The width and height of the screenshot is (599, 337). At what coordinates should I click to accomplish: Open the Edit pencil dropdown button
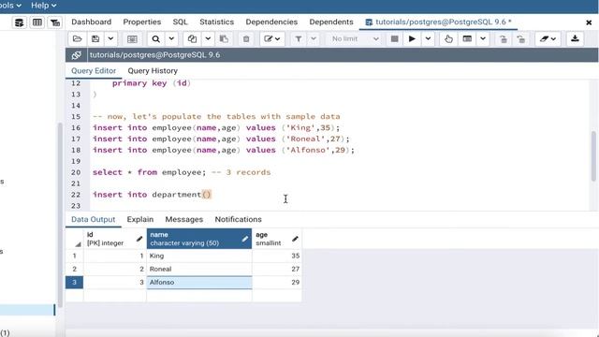[272, 39]
